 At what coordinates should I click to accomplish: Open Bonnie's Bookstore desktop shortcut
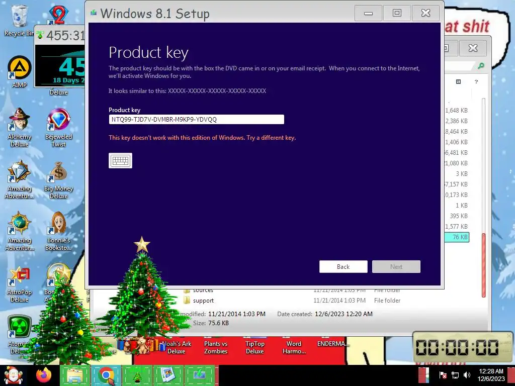(58, 231)
